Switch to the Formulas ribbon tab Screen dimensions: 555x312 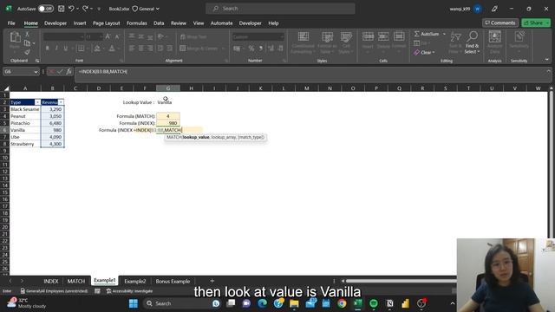[137, 23]
